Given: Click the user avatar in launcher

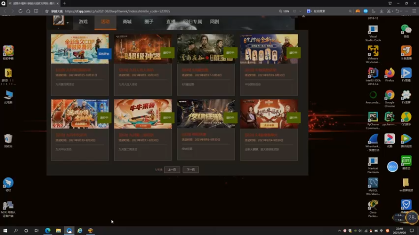Looking at the screenshot, I should [58, 20].
